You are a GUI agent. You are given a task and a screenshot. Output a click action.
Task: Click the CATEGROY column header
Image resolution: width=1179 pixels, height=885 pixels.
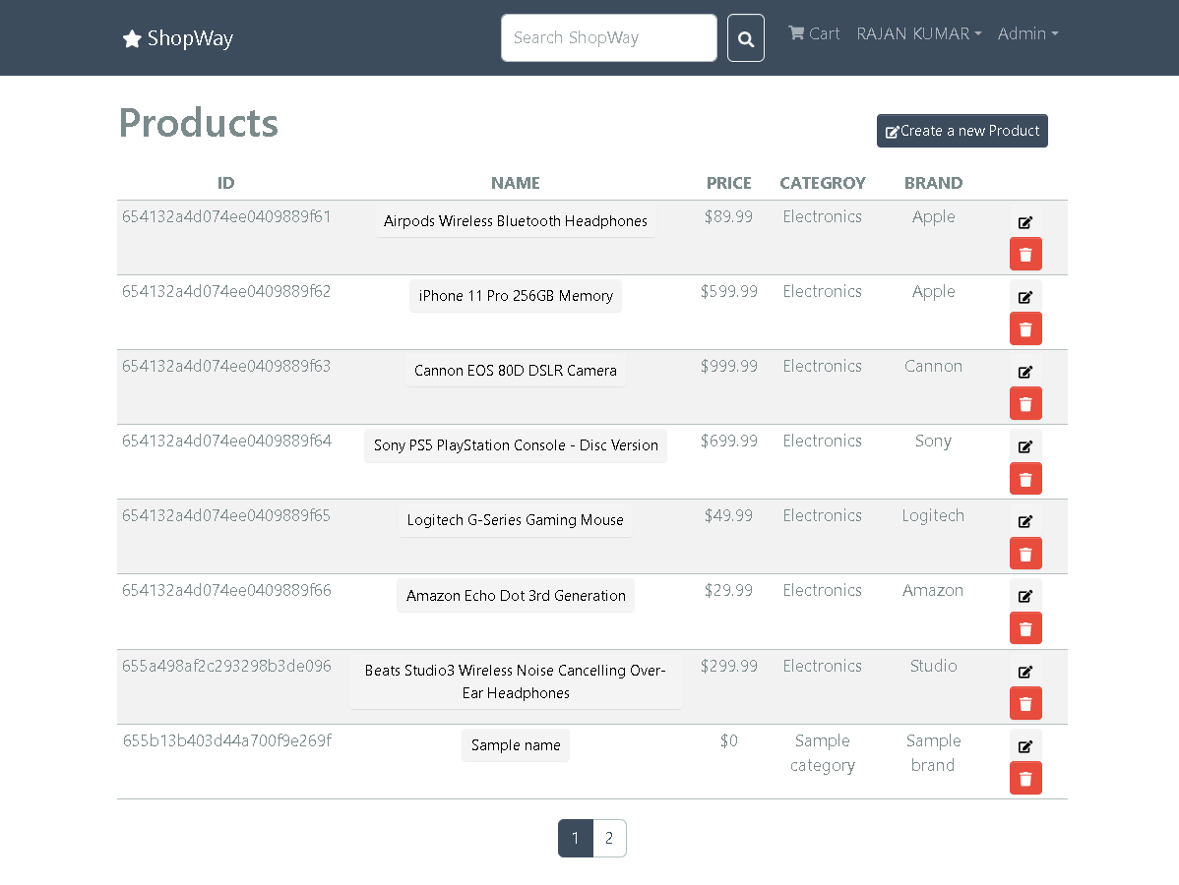(x=823, y=183)
